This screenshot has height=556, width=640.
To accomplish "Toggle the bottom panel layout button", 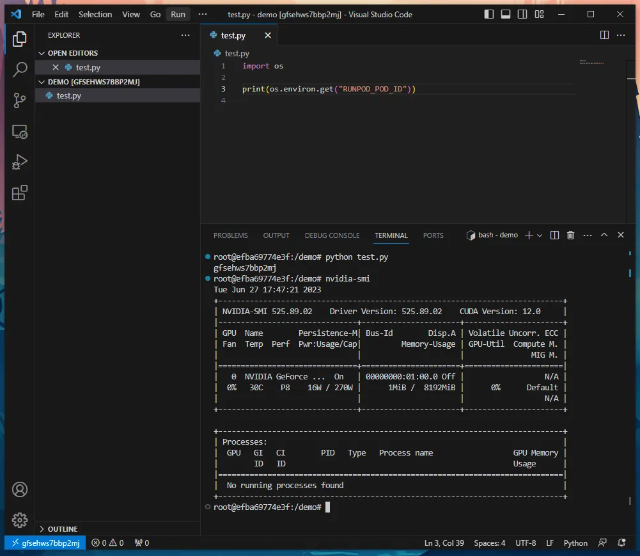I will point(505,14).
